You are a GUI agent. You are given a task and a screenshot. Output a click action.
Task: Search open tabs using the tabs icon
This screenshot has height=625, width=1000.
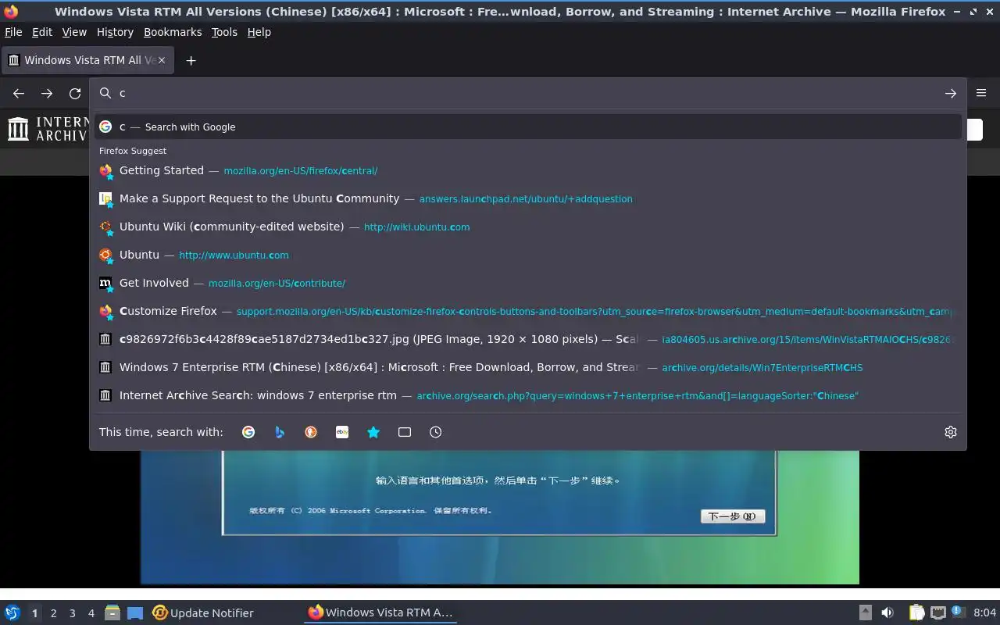point(405,432)
